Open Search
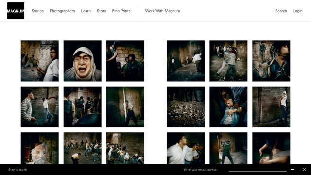 (281, 11)
